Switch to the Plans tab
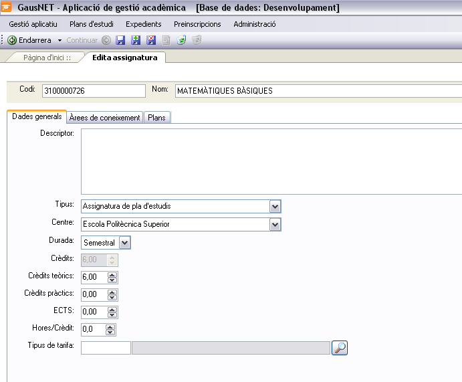Image resolution: width=462 pixels, height=382 pixels. coord(157,117)
